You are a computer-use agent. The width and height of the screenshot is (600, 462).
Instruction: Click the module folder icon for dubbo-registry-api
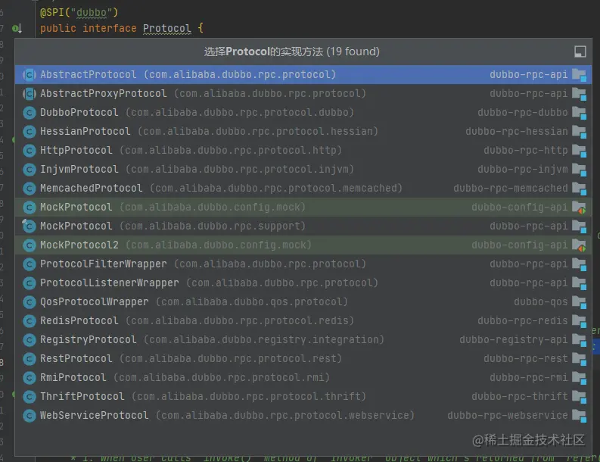pos(580,340)
